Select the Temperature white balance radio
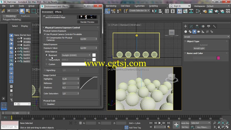This screenshot has width=231, height=130. (x=46, y=60)
